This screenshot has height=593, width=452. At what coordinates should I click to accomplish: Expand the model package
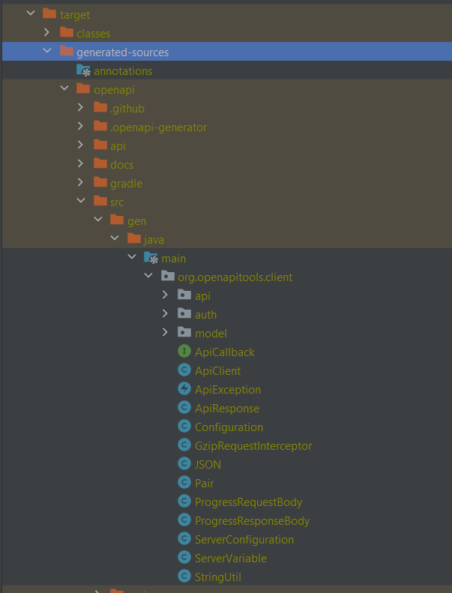click(166, 333)
